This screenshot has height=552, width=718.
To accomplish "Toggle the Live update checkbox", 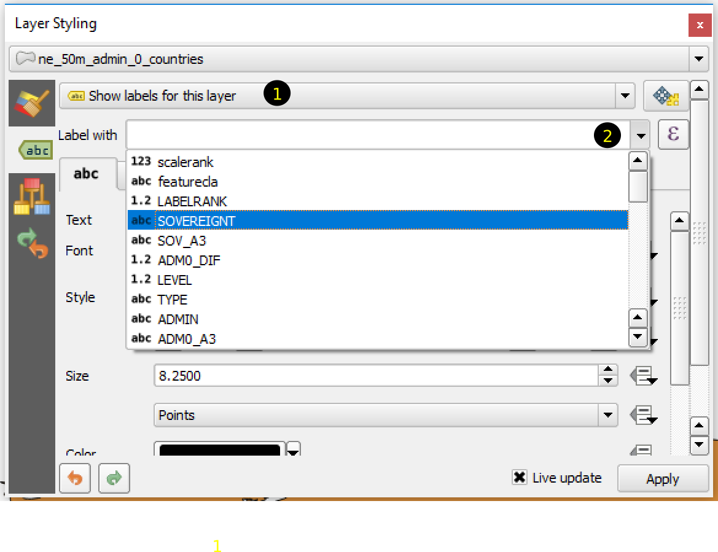I will [x=520, y=478].
